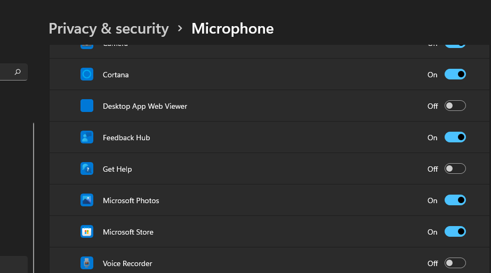This screenshot has height=273, width=491.
Task: Click the Microsoft Photos app icon
Action: pyautogui.click(x=87, y=200)
